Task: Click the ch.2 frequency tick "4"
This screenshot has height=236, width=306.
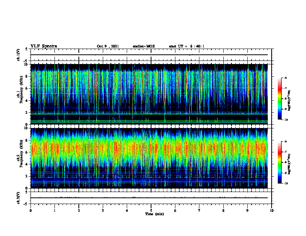Action: point(27,164)
